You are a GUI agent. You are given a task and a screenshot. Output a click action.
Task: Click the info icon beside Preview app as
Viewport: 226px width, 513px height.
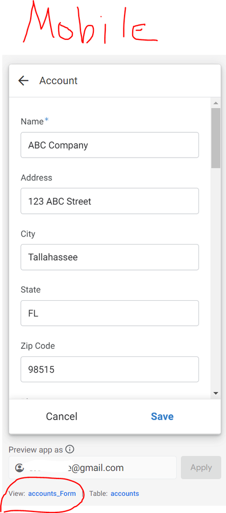tap(70, 449)
